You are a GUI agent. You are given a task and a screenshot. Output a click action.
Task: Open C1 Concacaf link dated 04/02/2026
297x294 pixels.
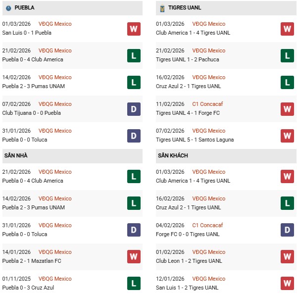click(209, 225)
